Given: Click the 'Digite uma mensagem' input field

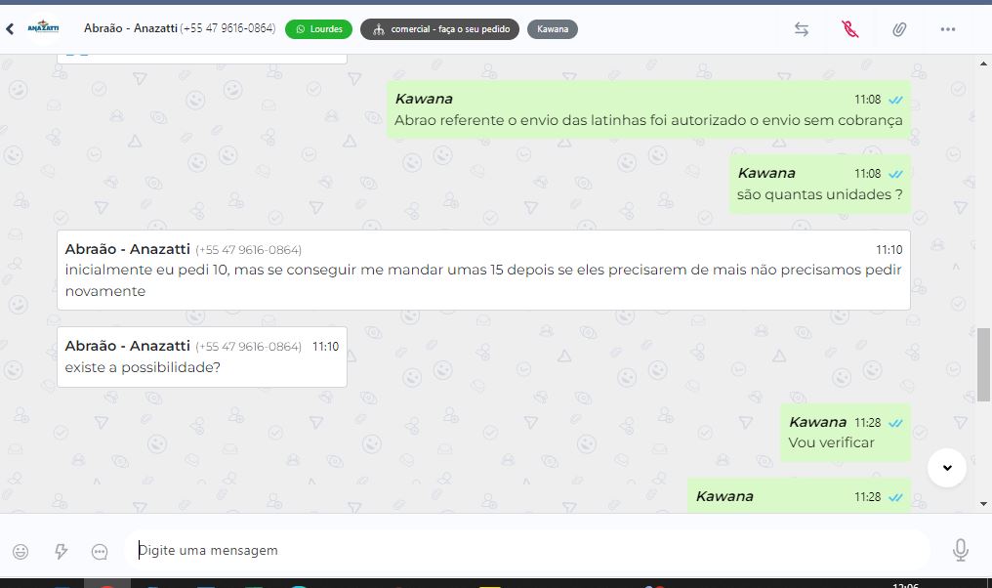Looking at the screenshot, I should click(525, 550).
